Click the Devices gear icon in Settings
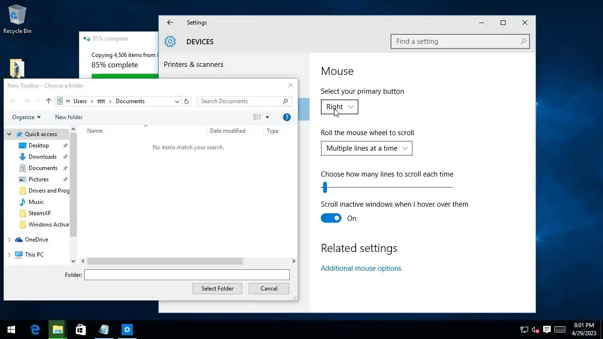This screenshot has width=603, height=339. [x=170, y=41]
